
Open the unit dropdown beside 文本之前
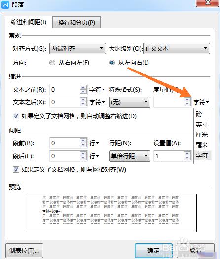(97, 90)
